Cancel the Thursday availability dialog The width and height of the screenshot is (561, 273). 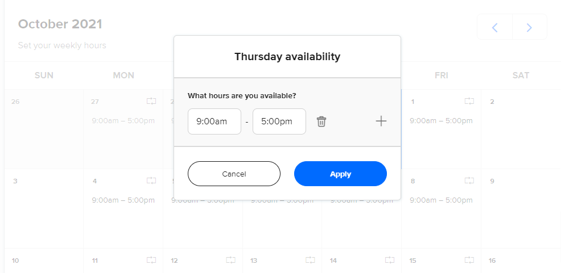tap(234, 174)
